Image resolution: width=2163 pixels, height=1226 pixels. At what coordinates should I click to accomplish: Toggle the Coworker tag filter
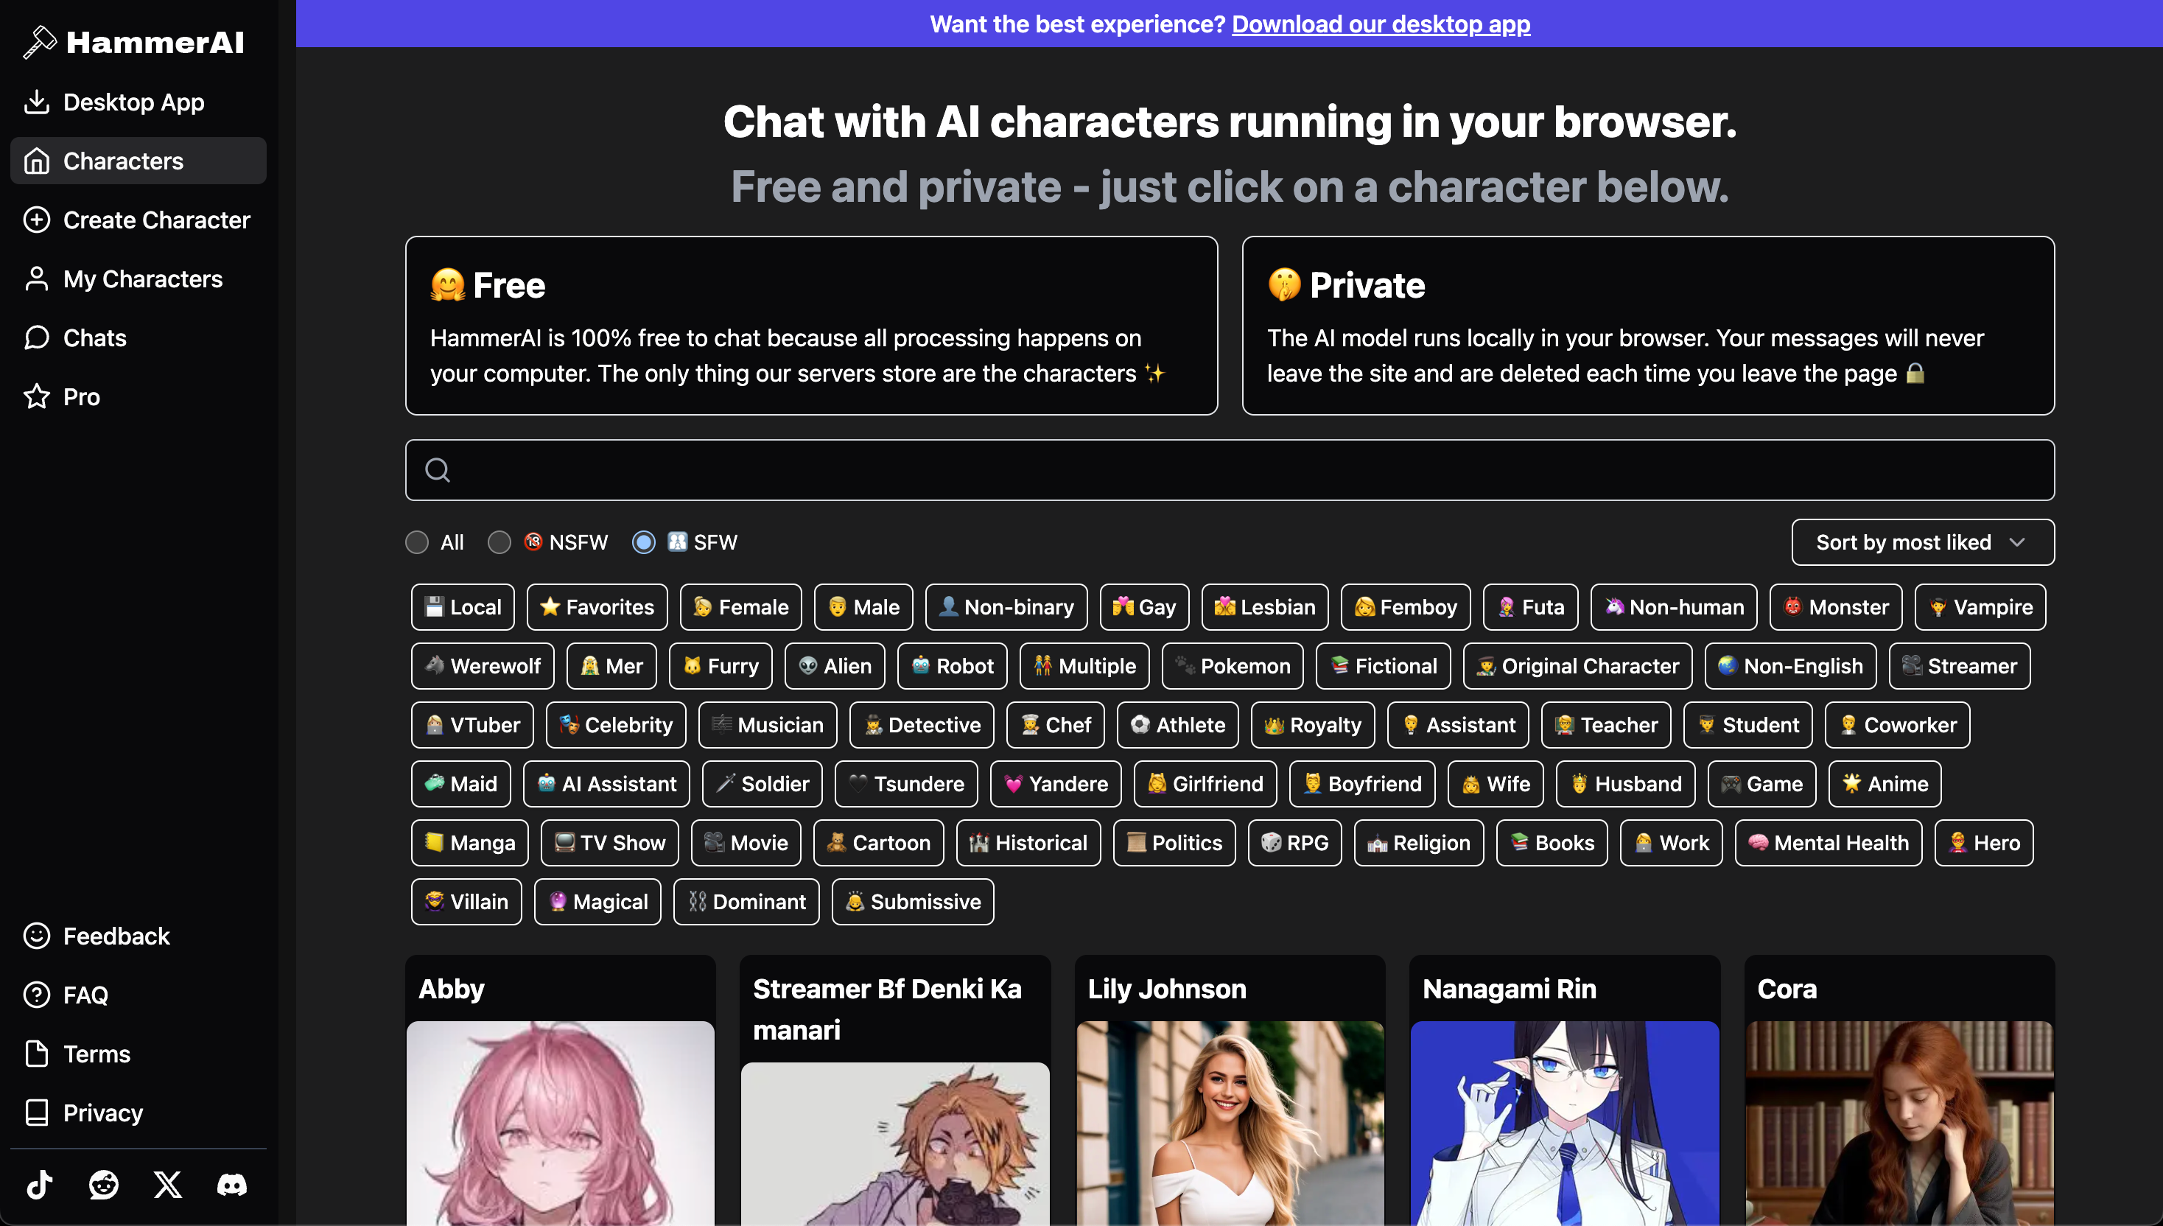[x=1898, y=725]
